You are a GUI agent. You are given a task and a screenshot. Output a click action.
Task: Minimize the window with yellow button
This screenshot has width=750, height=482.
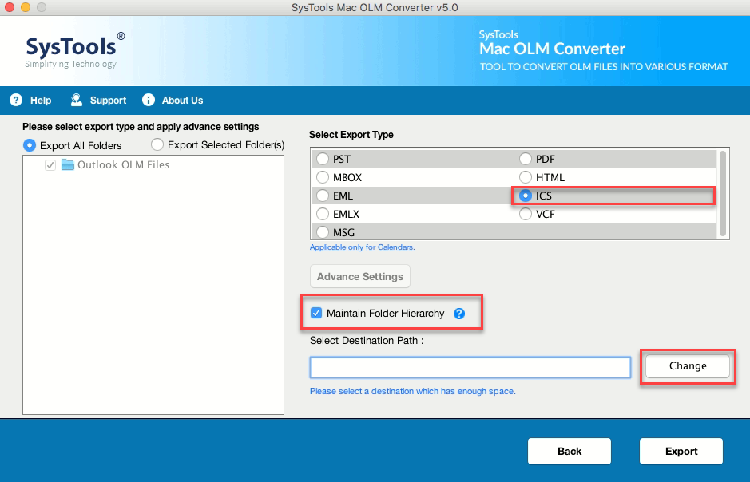tap(26, 7)
